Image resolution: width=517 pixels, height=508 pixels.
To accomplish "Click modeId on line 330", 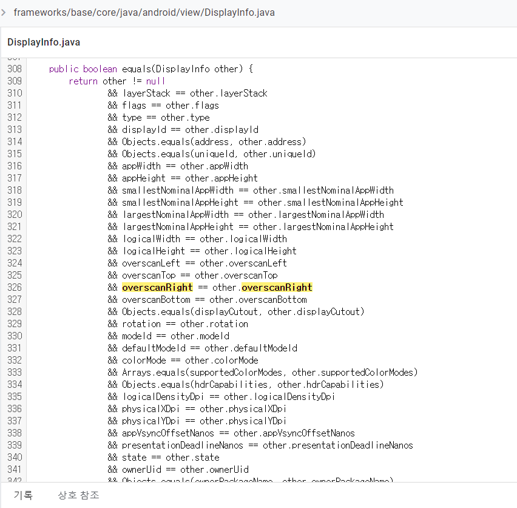I will tap(137, 336).
